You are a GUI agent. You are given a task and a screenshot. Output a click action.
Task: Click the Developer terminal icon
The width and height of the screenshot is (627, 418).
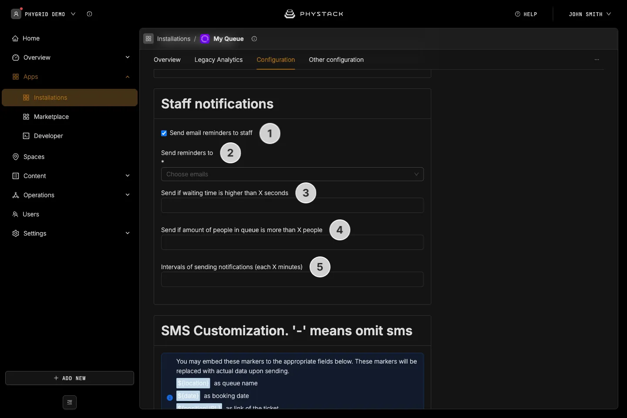click(x=26, y=136)
